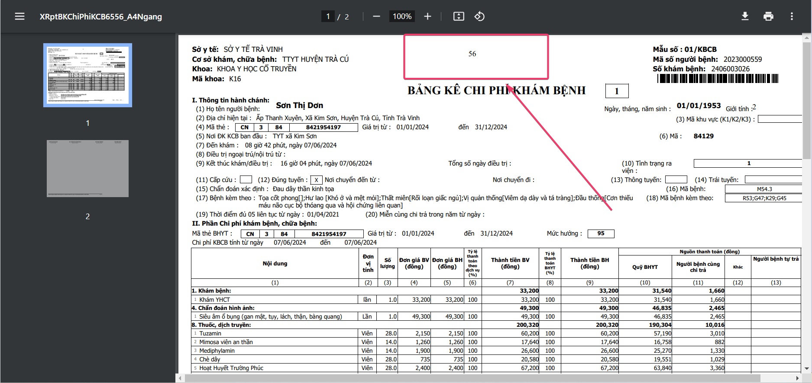Image resolution: width=812 pixels, height=383 pixels.
Task: Click the Thành tiền BH column header
Action: [589, 263]
